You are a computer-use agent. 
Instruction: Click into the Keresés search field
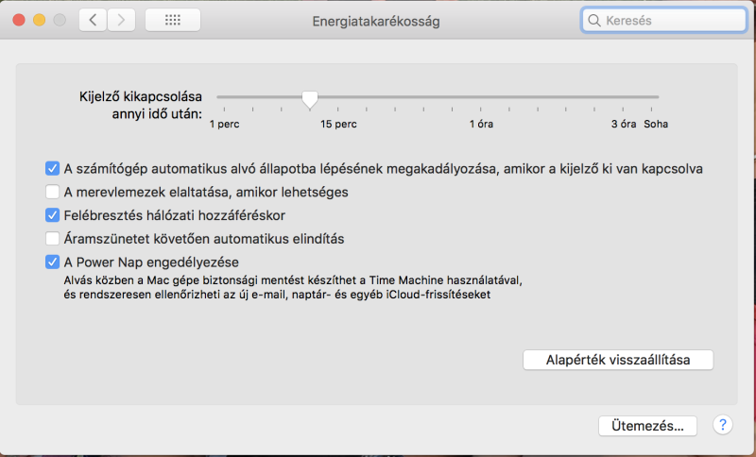(x=664, y=20)
